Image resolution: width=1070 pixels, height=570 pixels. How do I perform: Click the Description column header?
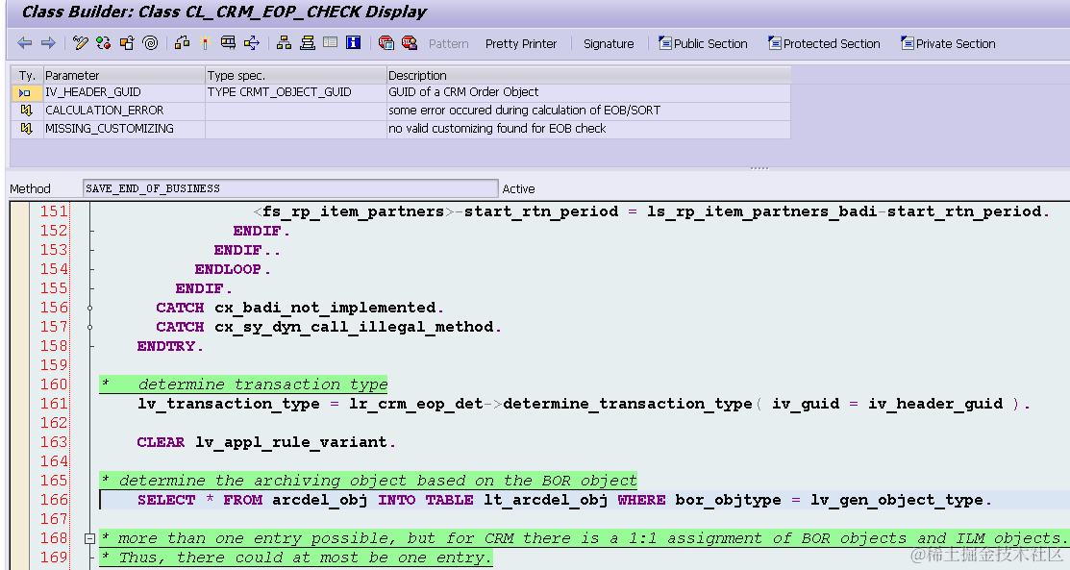588,75
